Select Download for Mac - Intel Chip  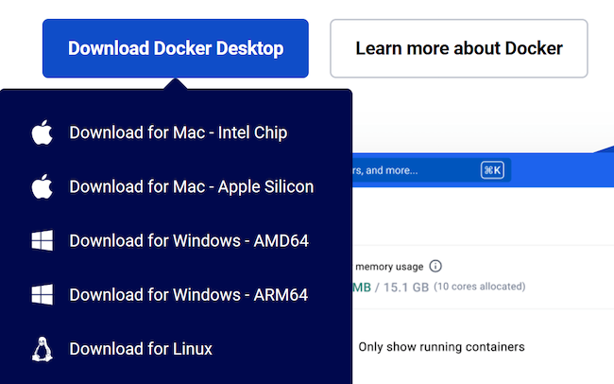tap(179, 132)
